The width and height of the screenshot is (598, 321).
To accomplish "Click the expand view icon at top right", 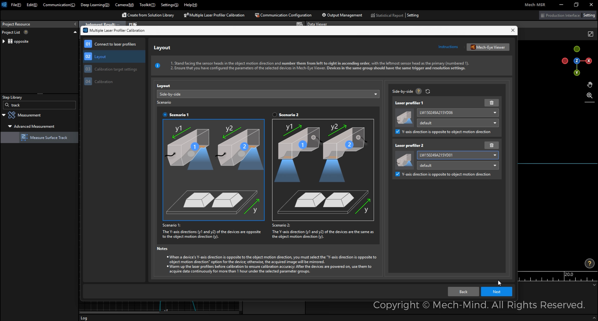I will tap(590, 34).
